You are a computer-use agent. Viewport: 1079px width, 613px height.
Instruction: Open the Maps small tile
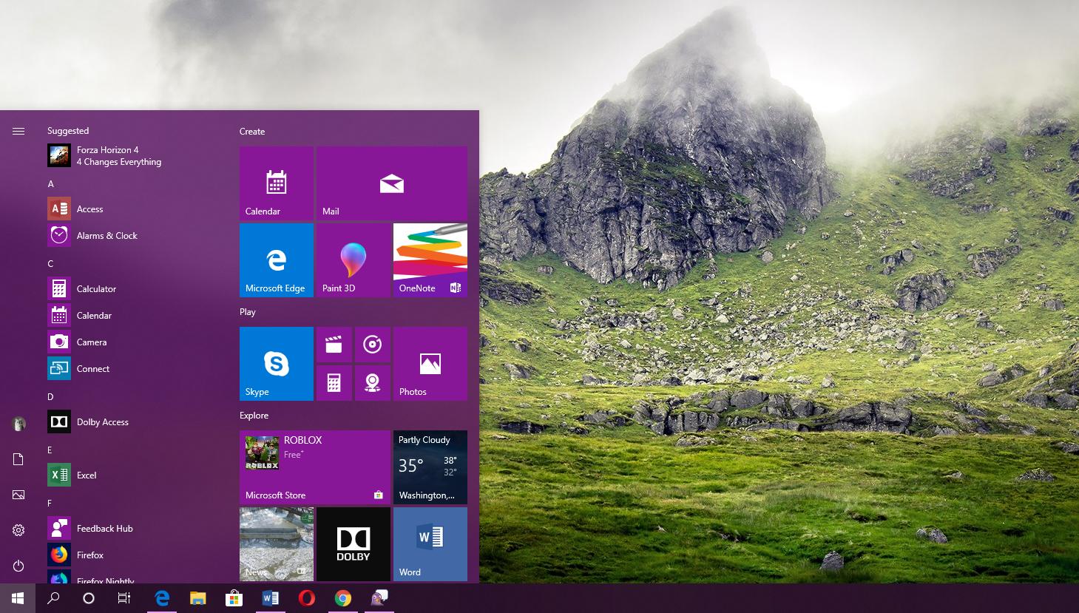tap(373, 383)
